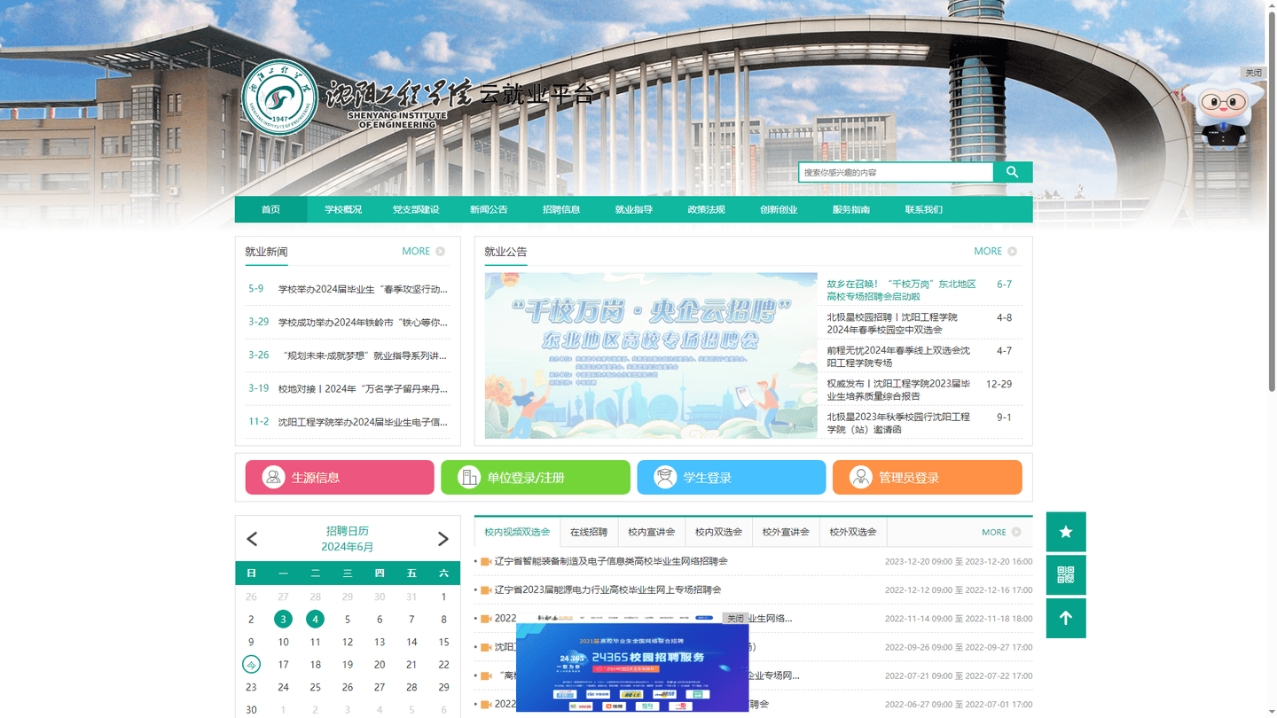The image size is (1277, 718).
Task: Open the favorites star floating button
Action: tap(1066, 532)
